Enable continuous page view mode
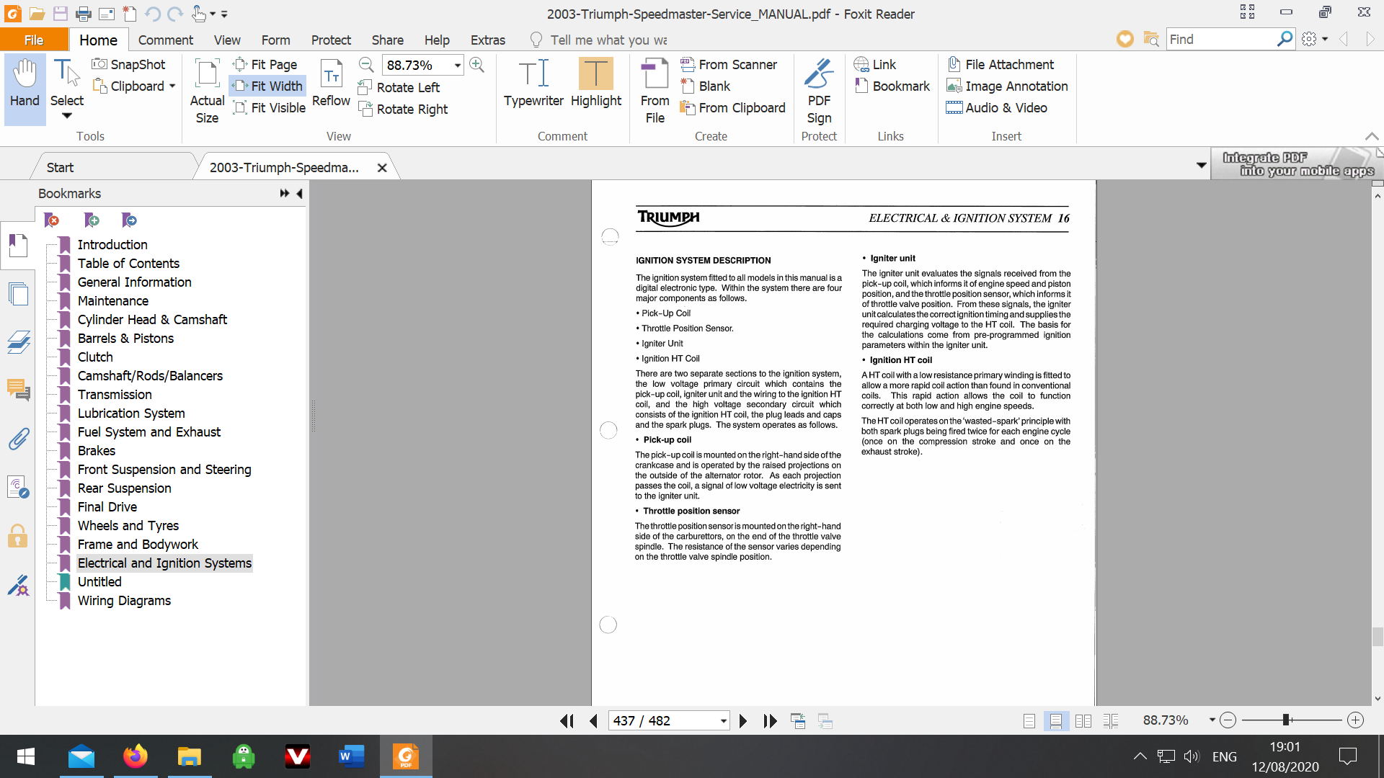The width and height of the screenshot is (1384, 778). pyautogui.click(x=1056, y=720)
